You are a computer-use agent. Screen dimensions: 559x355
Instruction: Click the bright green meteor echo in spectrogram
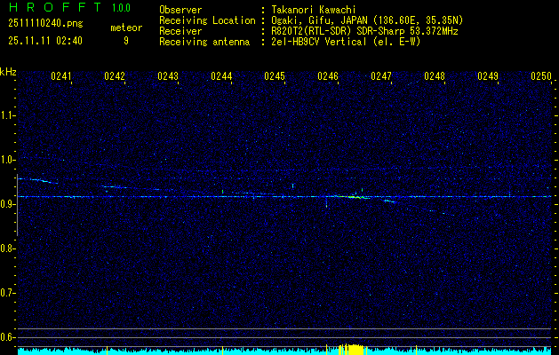coord(355,197)
